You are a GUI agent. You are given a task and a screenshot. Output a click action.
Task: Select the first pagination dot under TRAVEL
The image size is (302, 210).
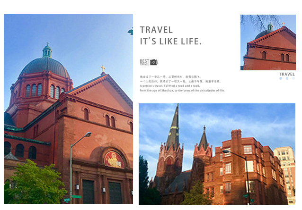(x=281, y=78)
